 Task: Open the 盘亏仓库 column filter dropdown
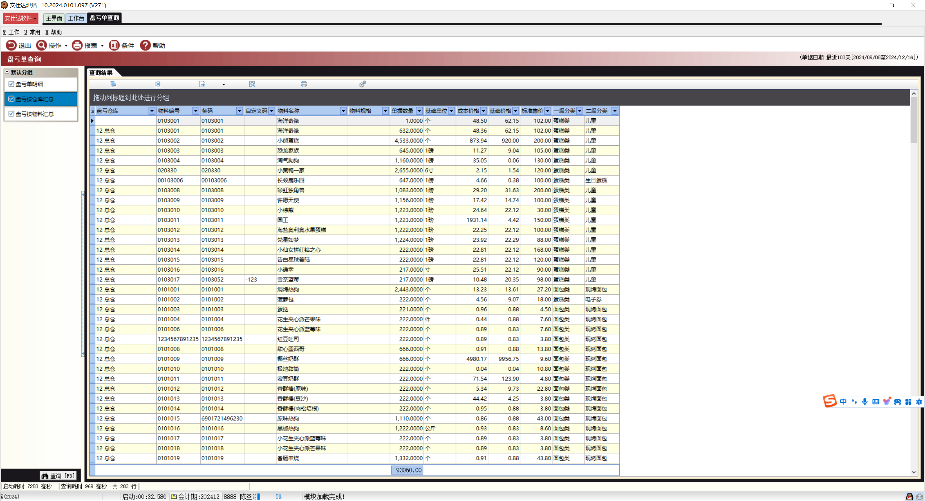[x=152, y=111]
